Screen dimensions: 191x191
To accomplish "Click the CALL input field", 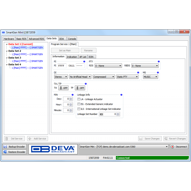I will 80,66.
